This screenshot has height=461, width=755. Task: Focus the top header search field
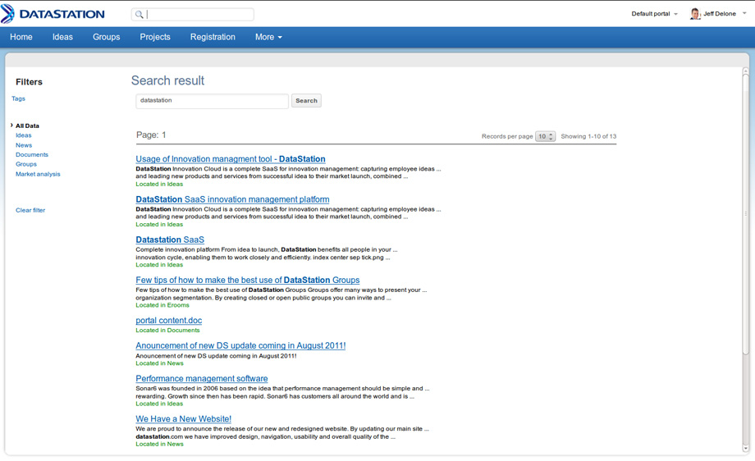[193, 15]
